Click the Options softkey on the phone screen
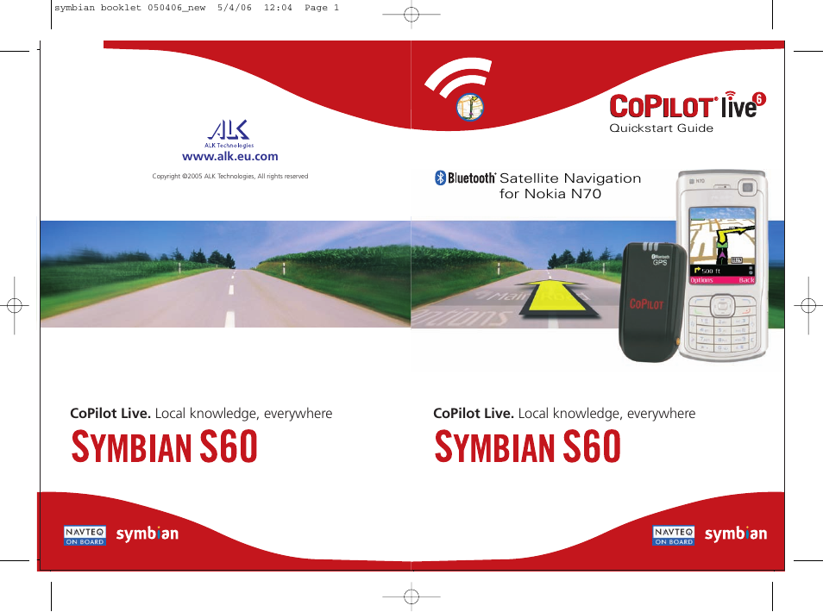This screenshot has height=612, width=823. tap(701, 280)
